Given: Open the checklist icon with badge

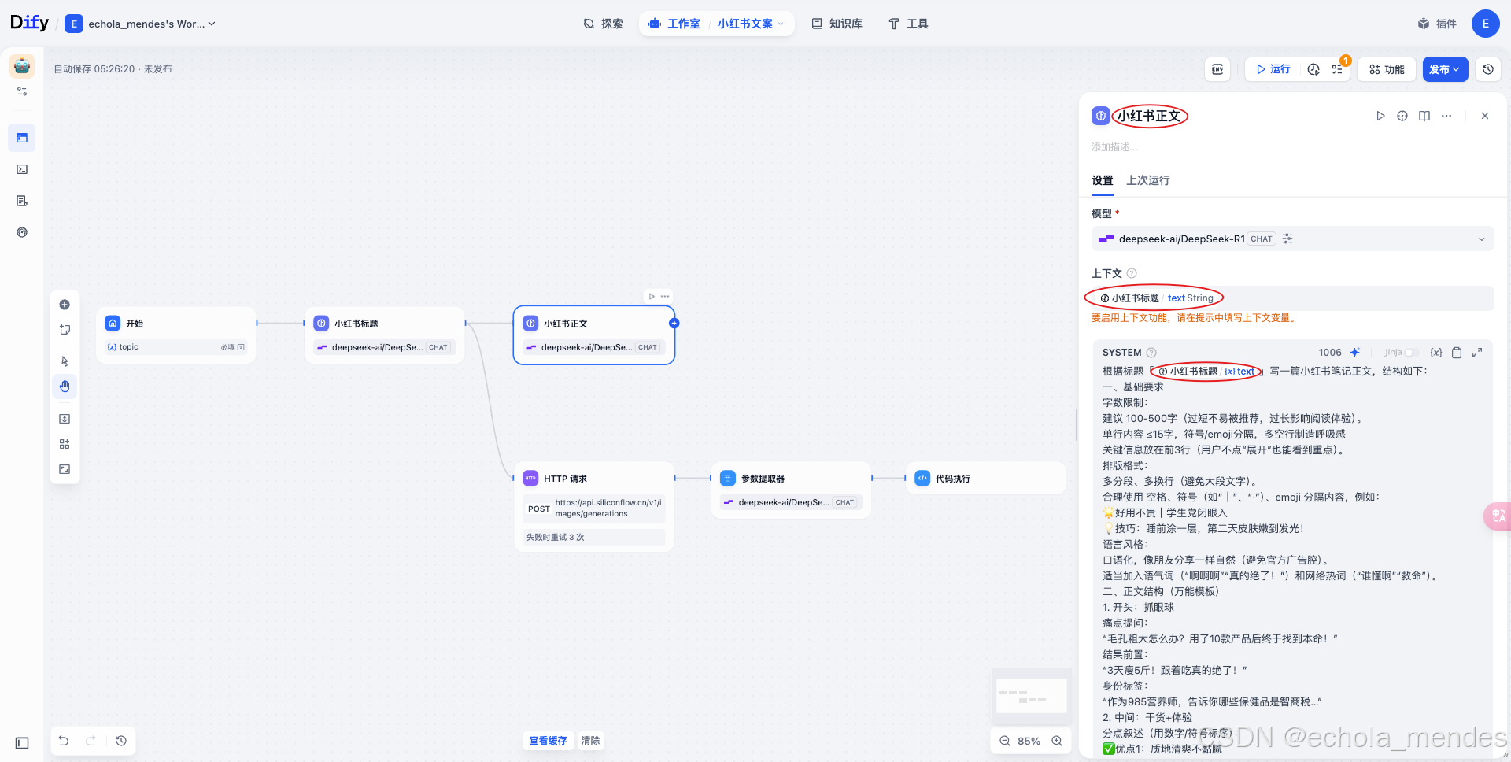Looking at the screenshot, I should [1337, 69].
